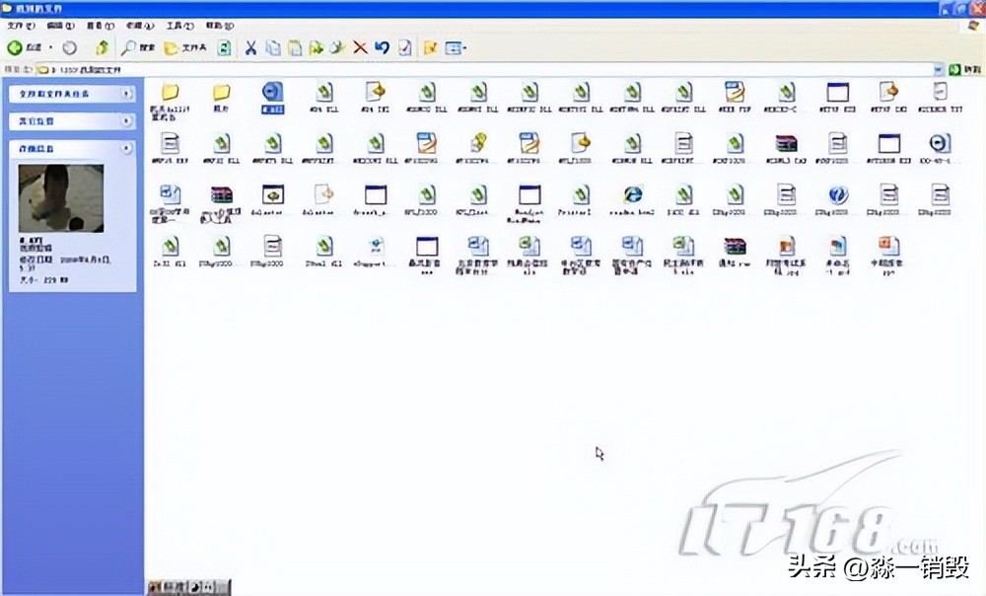Go back with the green Back arrow
Viewport: 986px width, 596px height.
[x=24, y=47]
